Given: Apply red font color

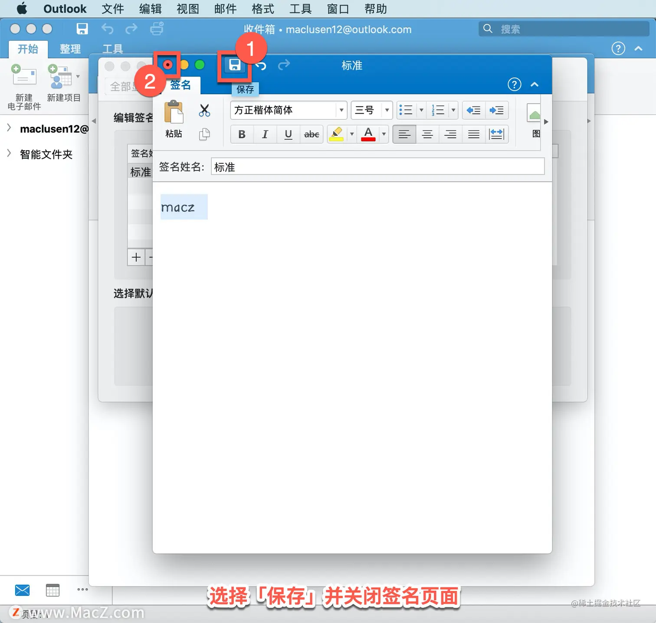Looking at the screenshot, I should [368, 134].
